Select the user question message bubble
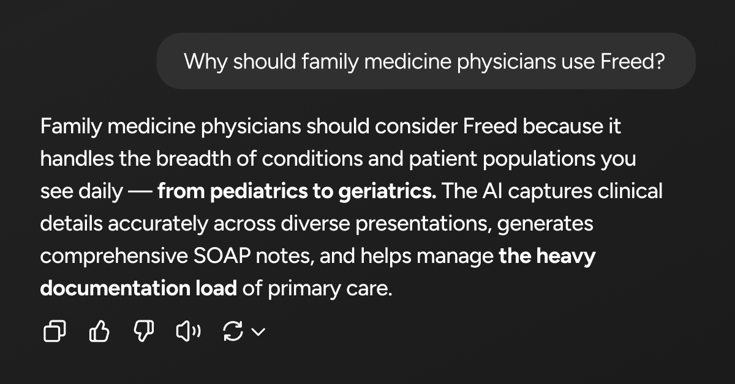The height and width of the screenshot is (384, 735). point(426,61)
